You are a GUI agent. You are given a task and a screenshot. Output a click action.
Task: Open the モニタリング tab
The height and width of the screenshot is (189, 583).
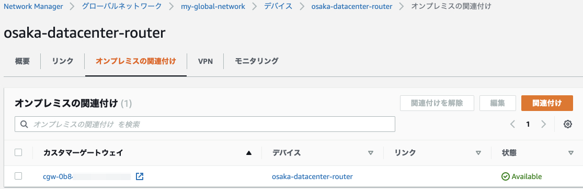click(x=257, y=61)
